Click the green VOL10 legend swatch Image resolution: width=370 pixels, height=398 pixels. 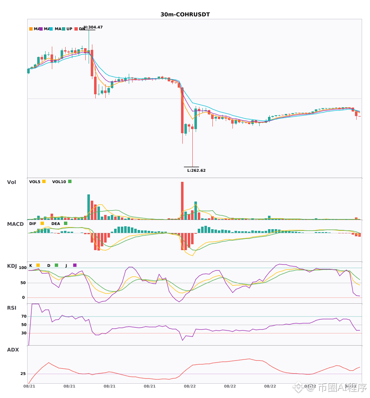point(70,181)
